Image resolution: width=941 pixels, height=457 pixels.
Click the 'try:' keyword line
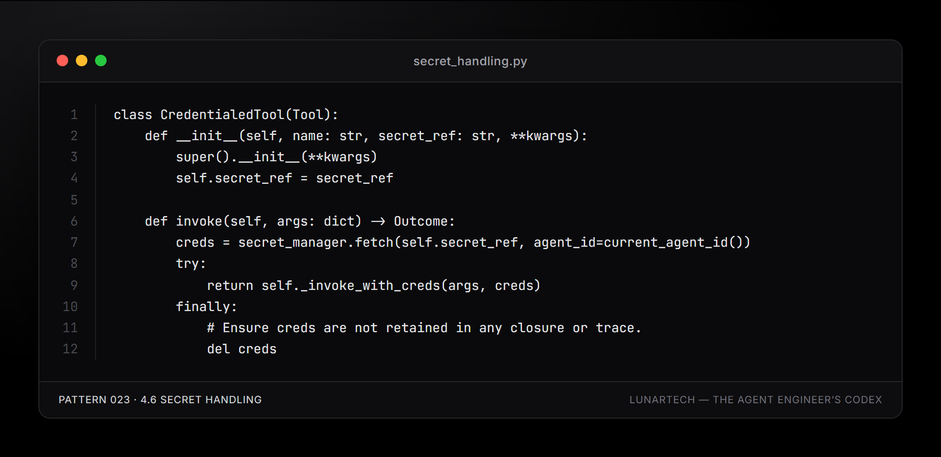[x=191, y=264]
